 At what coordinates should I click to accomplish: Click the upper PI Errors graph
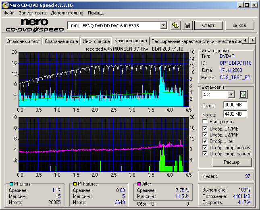[104, 80]
